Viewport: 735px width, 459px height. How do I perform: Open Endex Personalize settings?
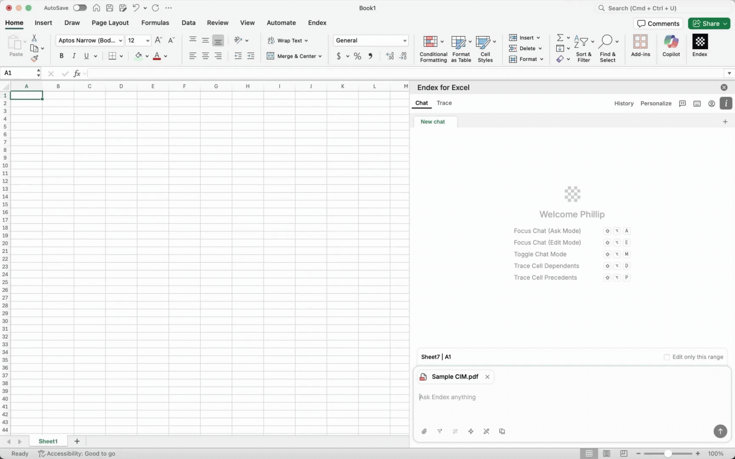656,104
